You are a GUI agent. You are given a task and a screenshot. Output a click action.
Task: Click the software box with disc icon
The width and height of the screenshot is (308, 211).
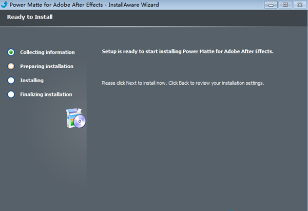tap(76, 118)
